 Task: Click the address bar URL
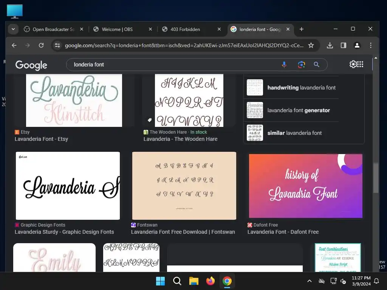[184, 45]
